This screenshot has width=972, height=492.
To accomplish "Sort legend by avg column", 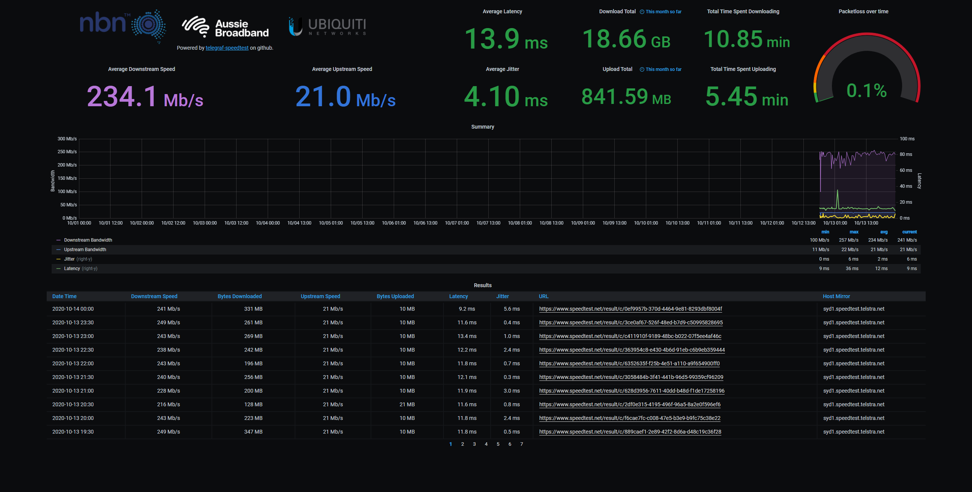I will [x=884, y=232].
